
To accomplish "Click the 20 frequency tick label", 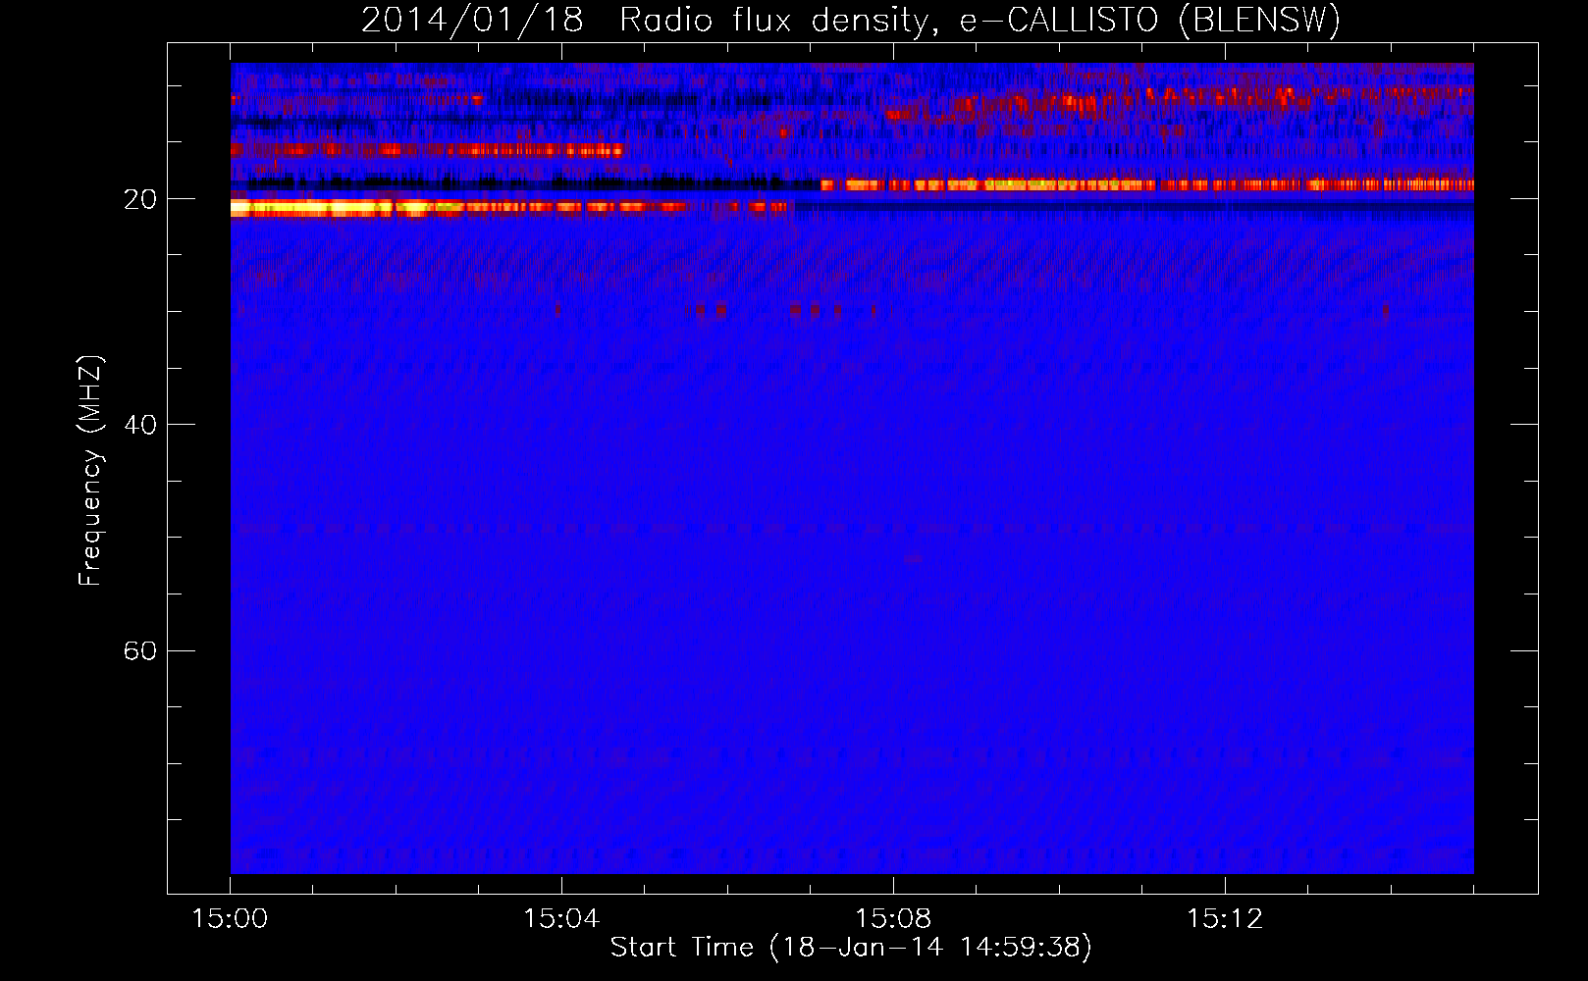I will click(140, 199).
